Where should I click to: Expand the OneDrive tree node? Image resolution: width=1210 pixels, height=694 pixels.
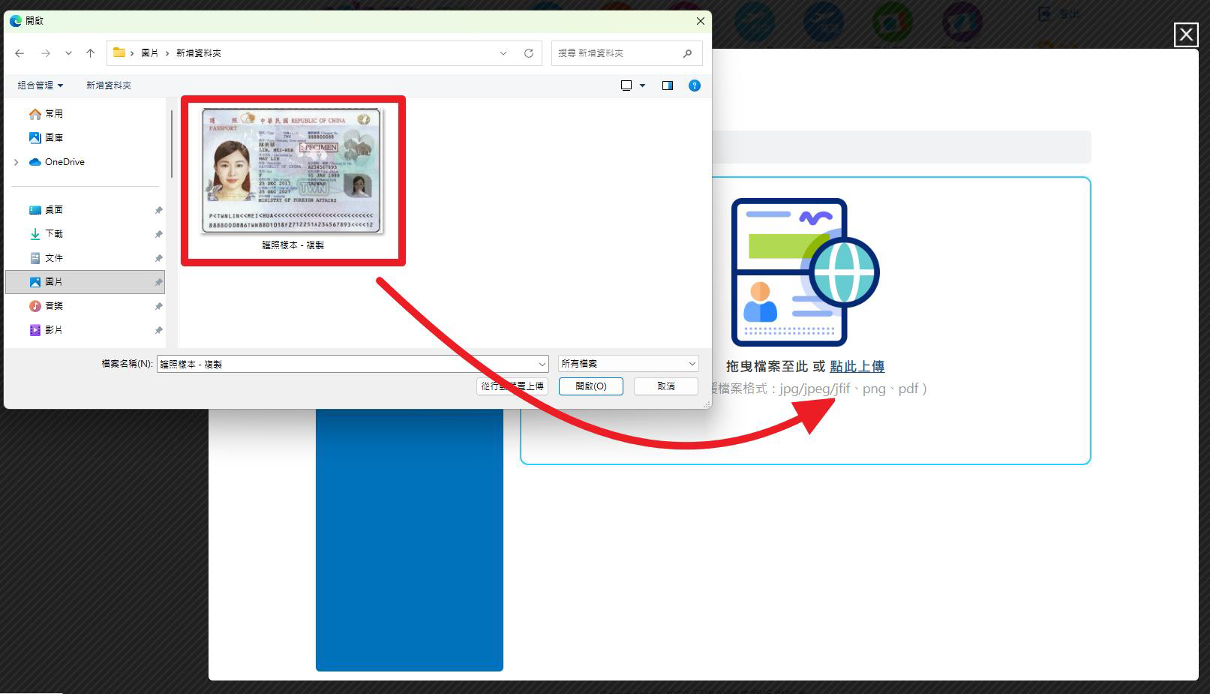pyautogui.click(x=17, y=162)
